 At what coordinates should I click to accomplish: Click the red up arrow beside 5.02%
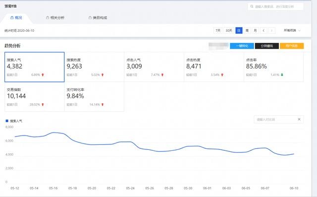pyautogui.click(x=103, y=75)
